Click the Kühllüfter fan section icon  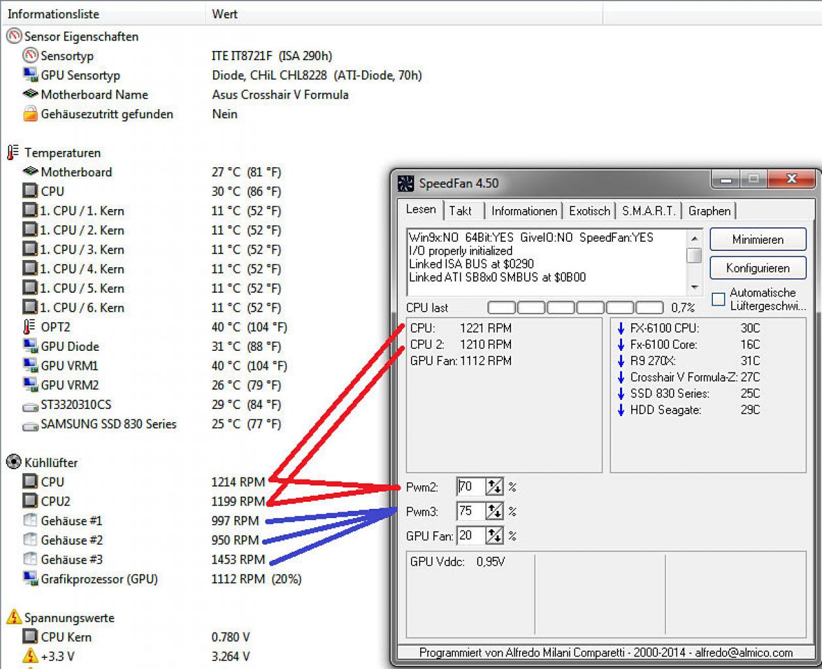click(x=14, y=462)
